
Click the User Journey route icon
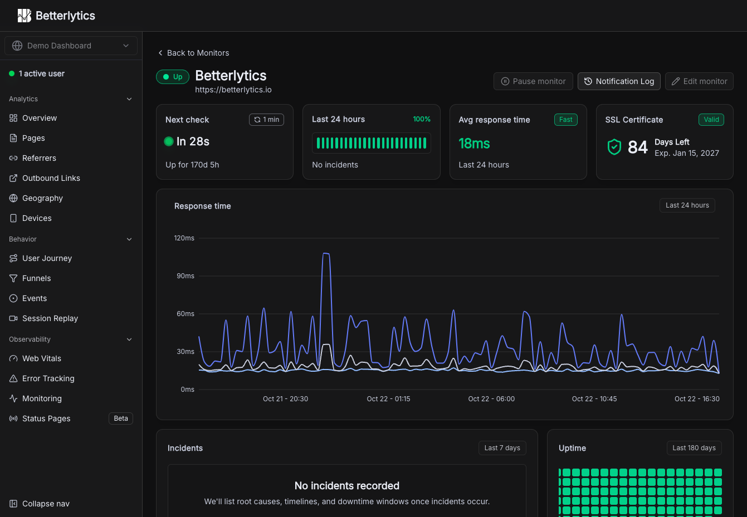pos(13,258)
